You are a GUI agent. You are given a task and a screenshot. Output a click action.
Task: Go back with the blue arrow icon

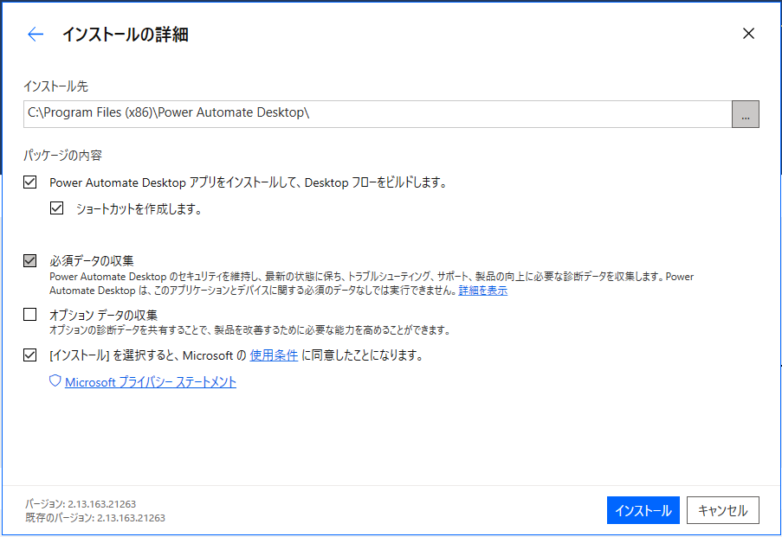point(36,35)
